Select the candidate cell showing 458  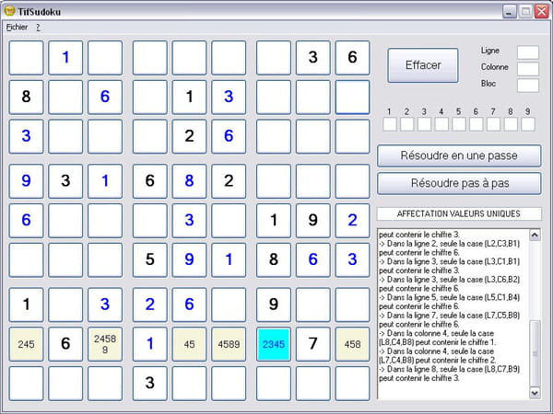tap(352, 344)
